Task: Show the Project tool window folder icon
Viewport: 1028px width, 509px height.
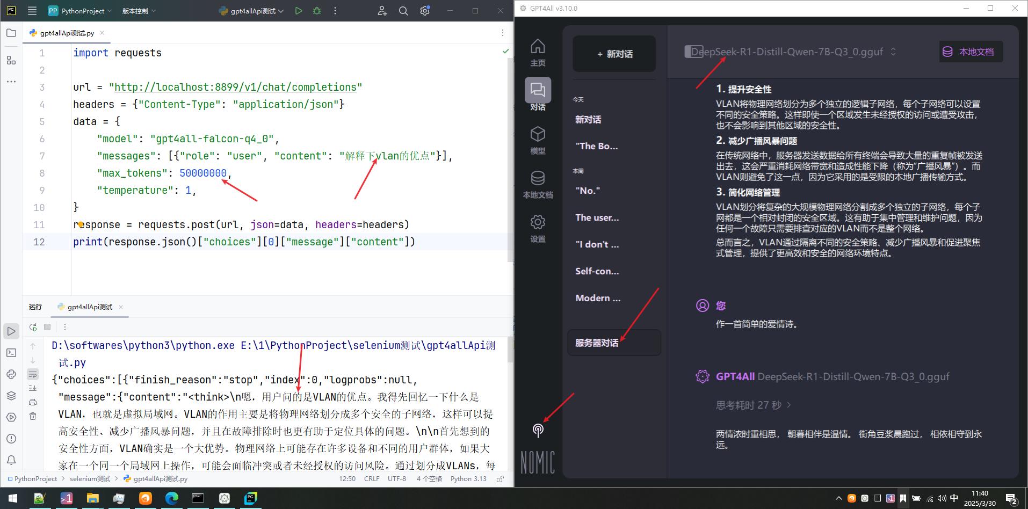Action: (x=11, y=33)
